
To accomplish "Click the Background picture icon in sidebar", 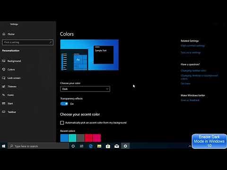I will click(4, 61).
